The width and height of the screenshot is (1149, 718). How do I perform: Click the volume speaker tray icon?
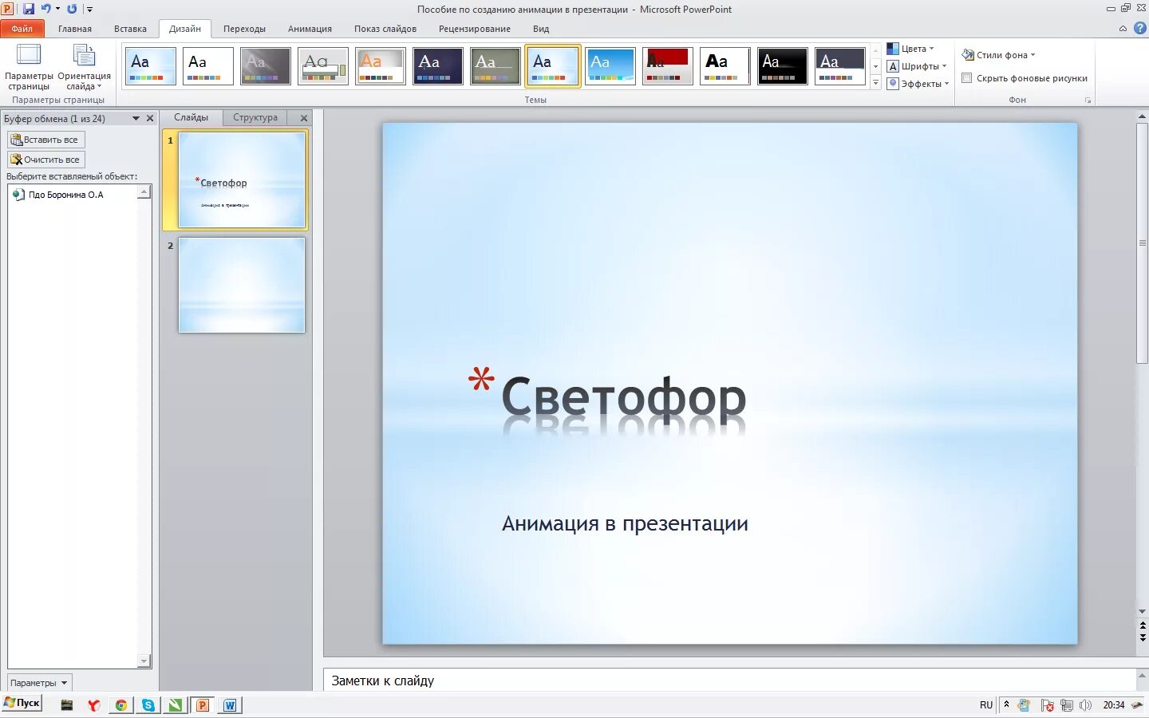coord(1085,705)
